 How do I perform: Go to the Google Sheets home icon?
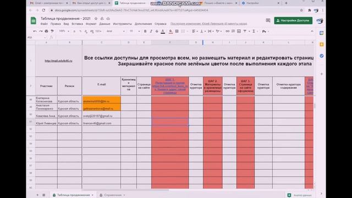click(34, 21)
